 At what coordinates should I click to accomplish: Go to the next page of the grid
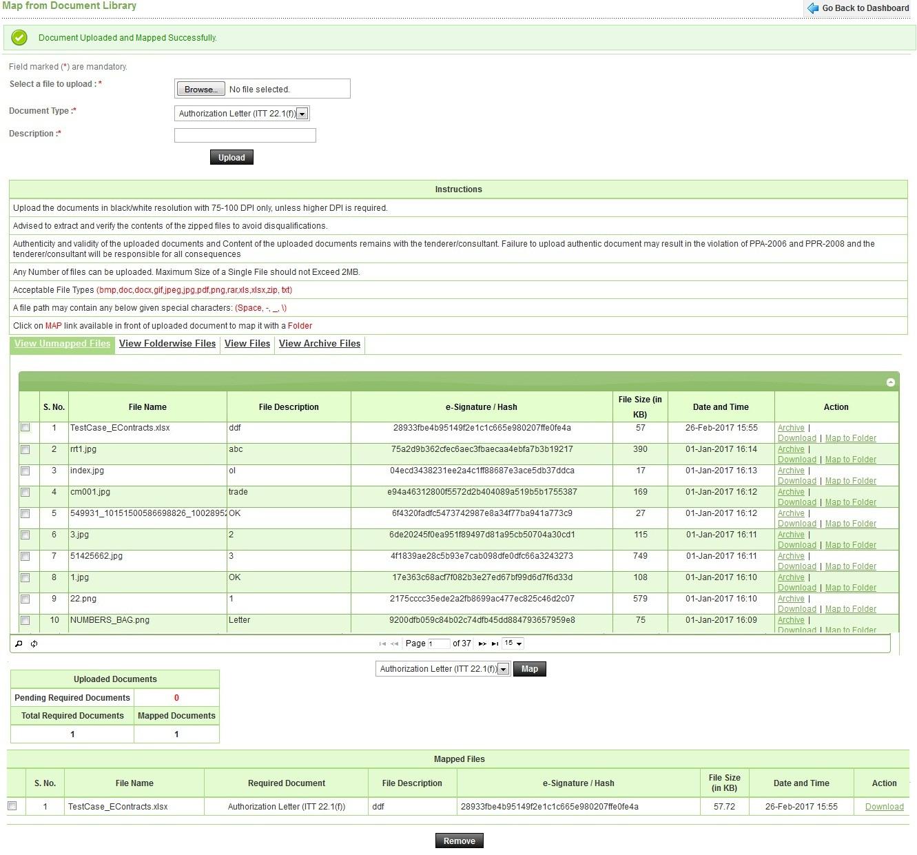coord(482,643)
